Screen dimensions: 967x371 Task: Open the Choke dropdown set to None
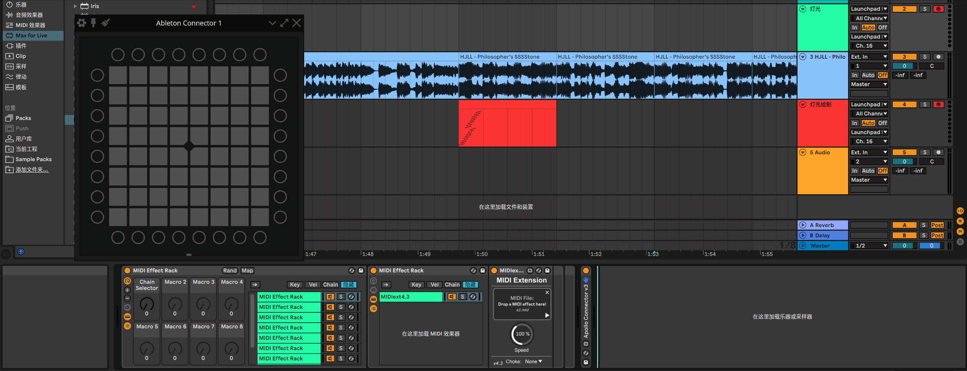click(x=533, y=361)
